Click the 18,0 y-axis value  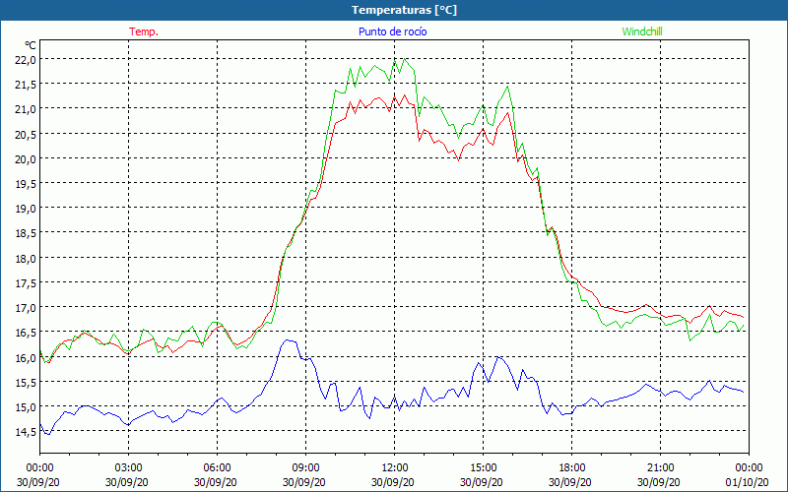pyautogui.click(x=27, y=259)
